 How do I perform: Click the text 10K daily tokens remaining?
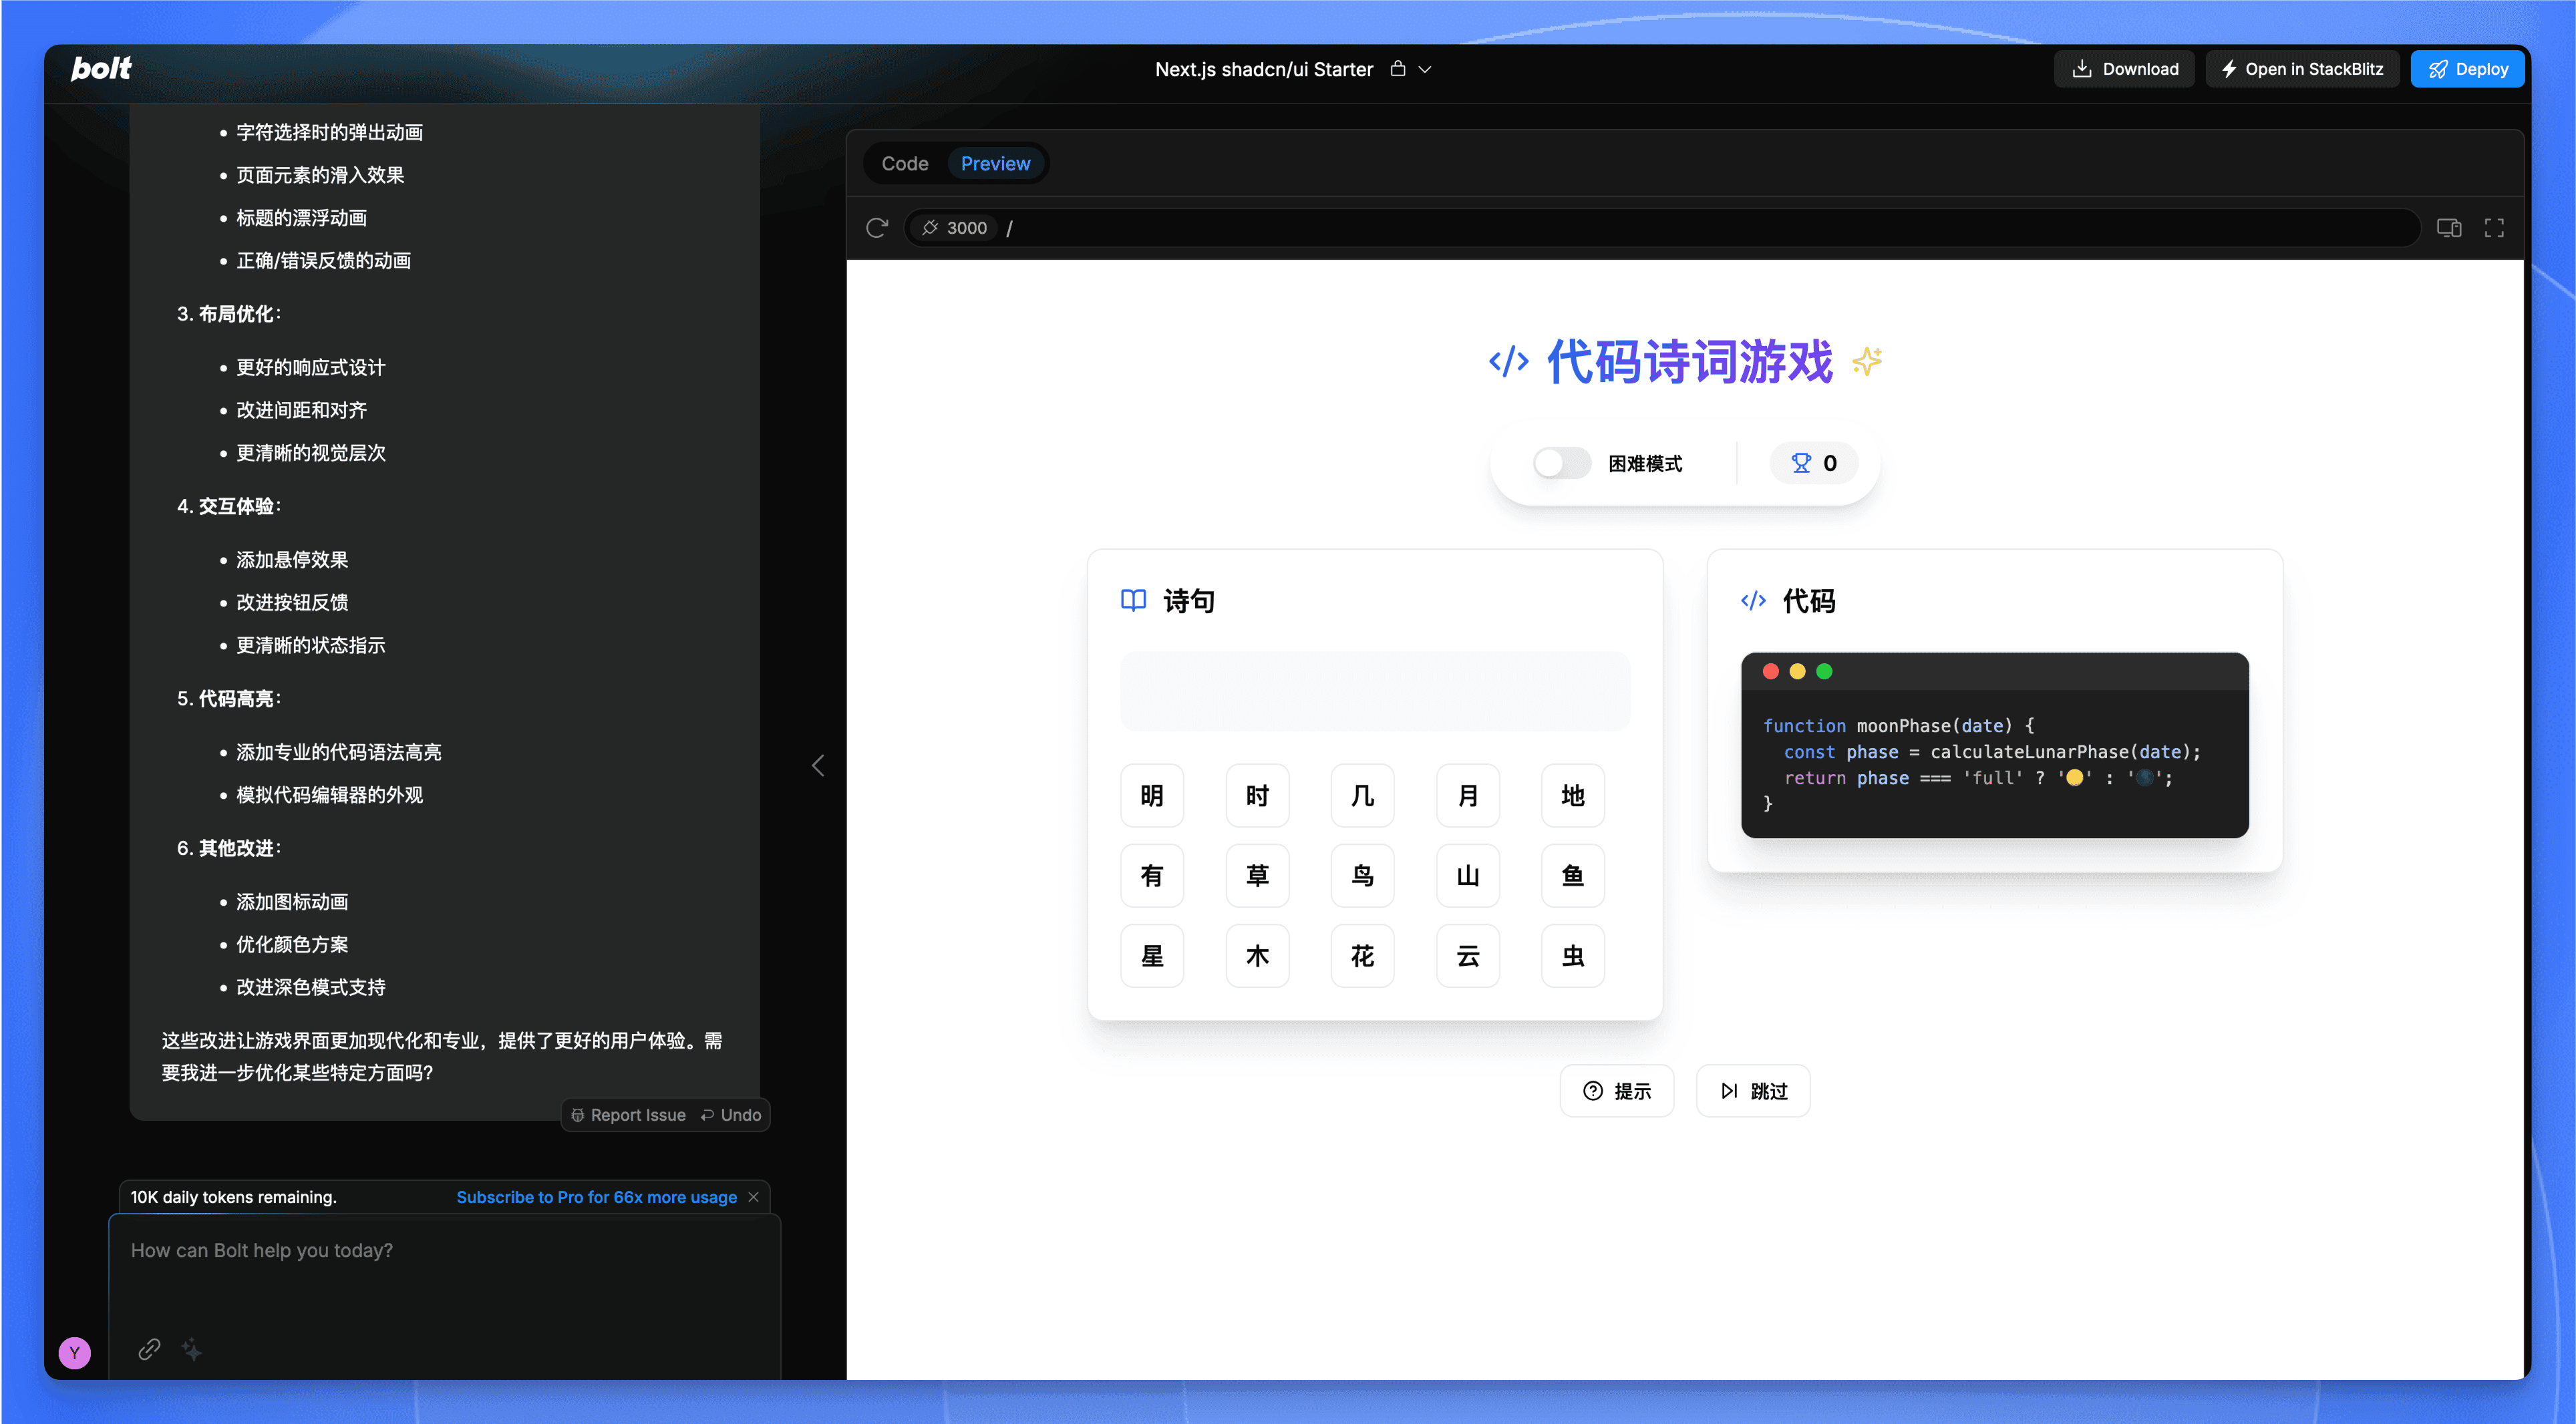pos(234,1197)
